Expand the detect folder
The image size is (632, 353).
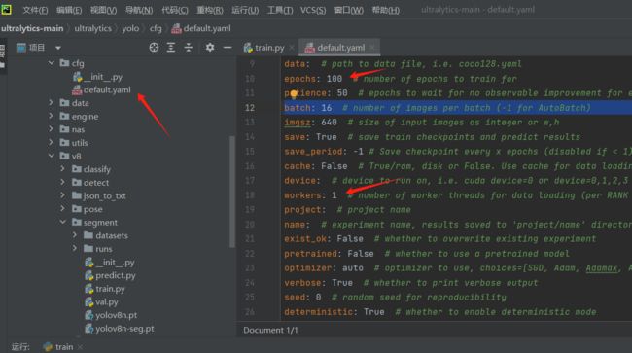coord(63,182)
